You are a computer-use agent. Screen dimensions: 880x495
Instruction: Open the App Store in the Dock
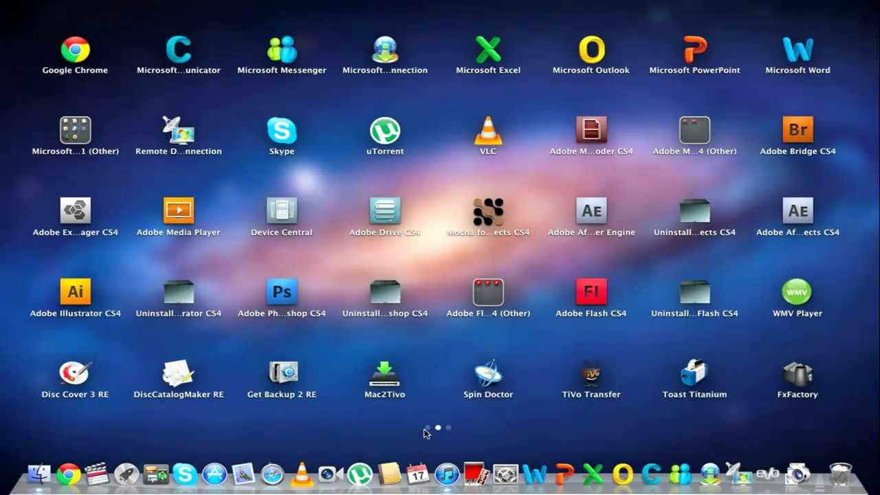pyautogui.click(x=214, y=474)
